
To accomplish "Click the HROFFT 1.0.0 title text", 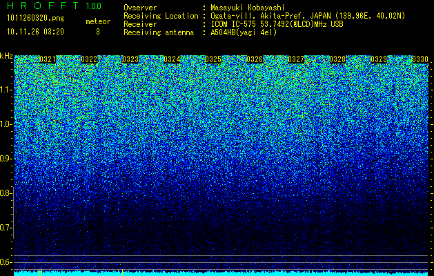I will [55, 6].
